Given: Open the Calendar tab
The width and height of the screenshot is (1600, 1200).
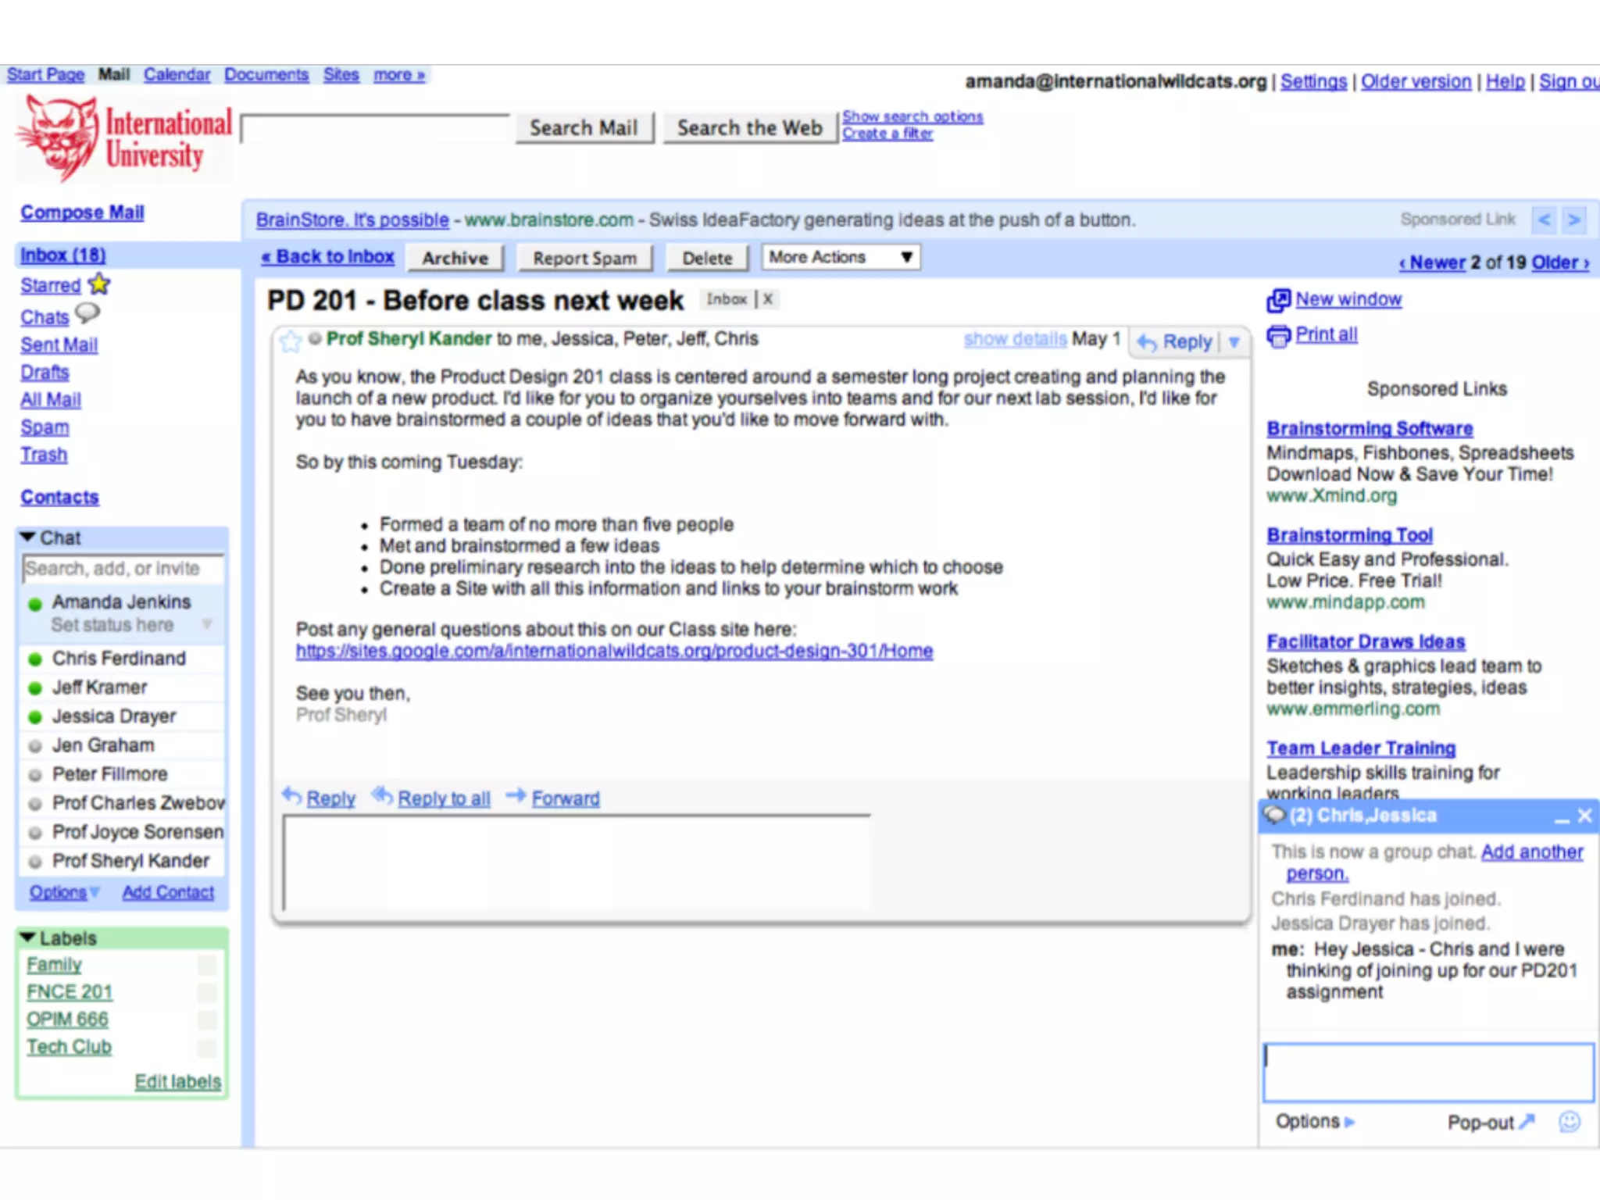Looking at the screenshot, I should [x=177, y=75].
